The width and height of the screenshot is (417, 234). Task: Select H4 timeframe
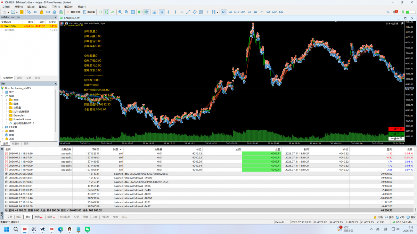(x=255, y=12)
